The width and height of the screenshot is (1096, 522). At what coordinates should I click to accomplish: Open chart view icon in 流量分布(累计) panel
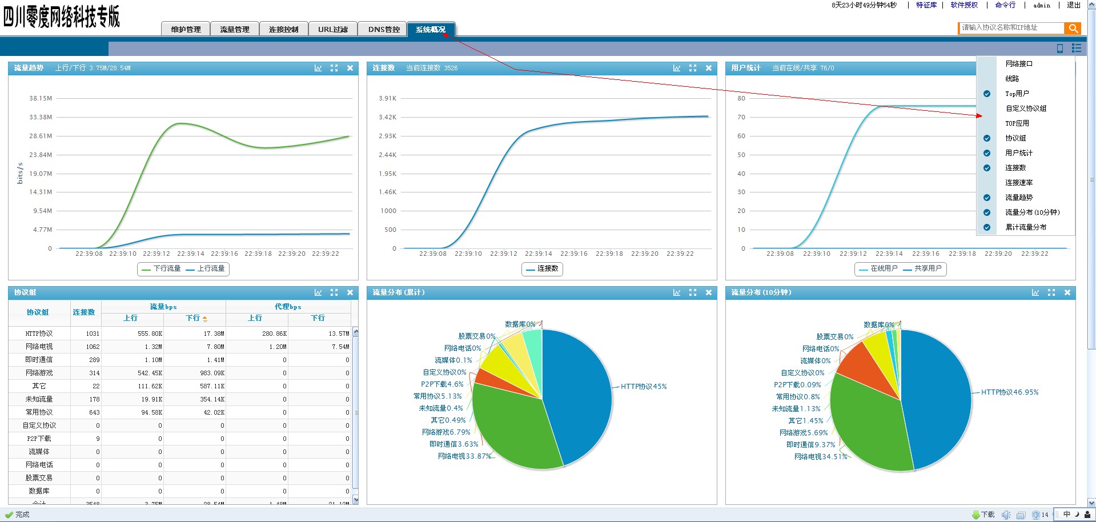677,292
